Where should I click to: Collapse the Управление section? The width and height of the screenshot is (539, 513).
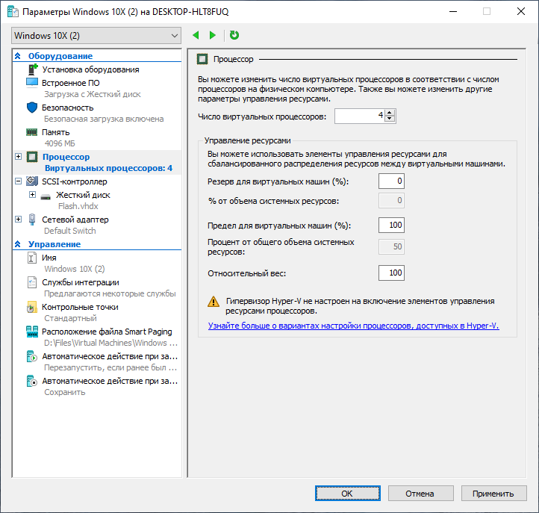[x=18, y=244]
